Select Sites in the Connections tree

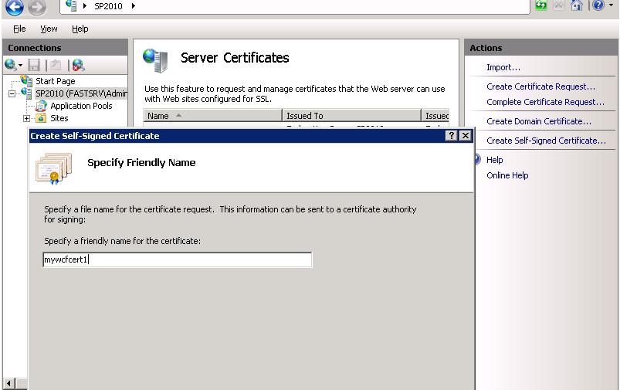(x=59, y=118)
